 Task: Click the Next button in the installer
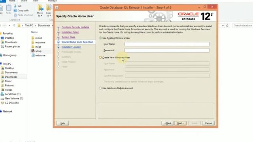[180, 123]
